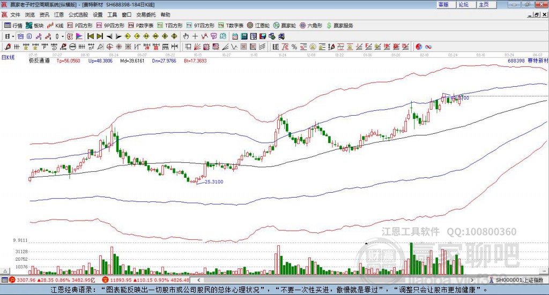Click the 日K线 period label

(8, 57)
